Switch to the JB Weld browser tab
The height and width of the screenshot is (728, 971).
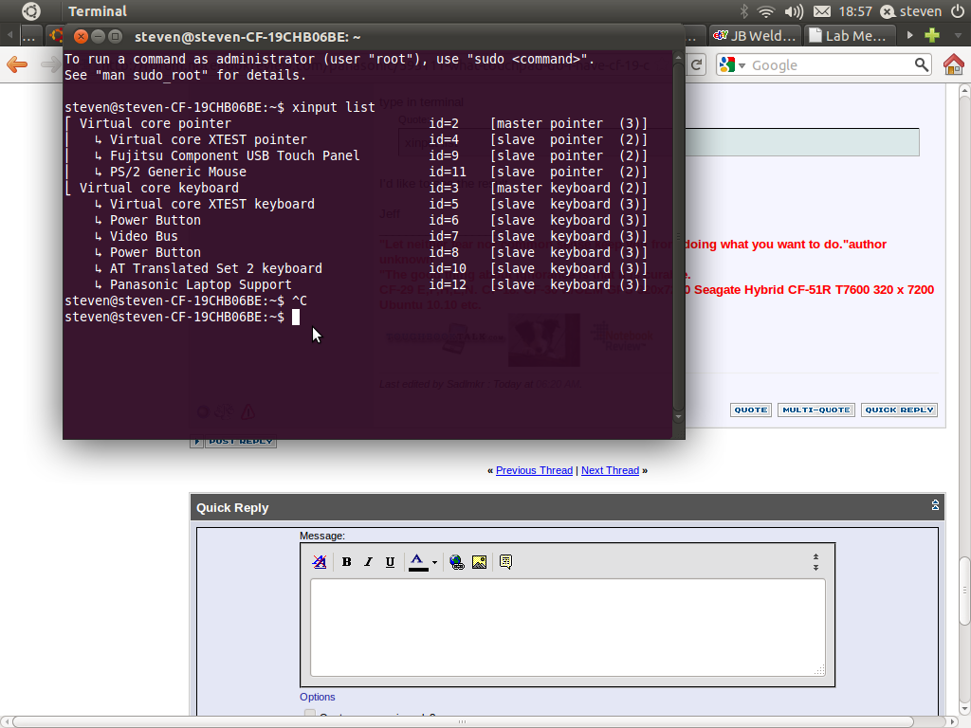coord(755,35)
